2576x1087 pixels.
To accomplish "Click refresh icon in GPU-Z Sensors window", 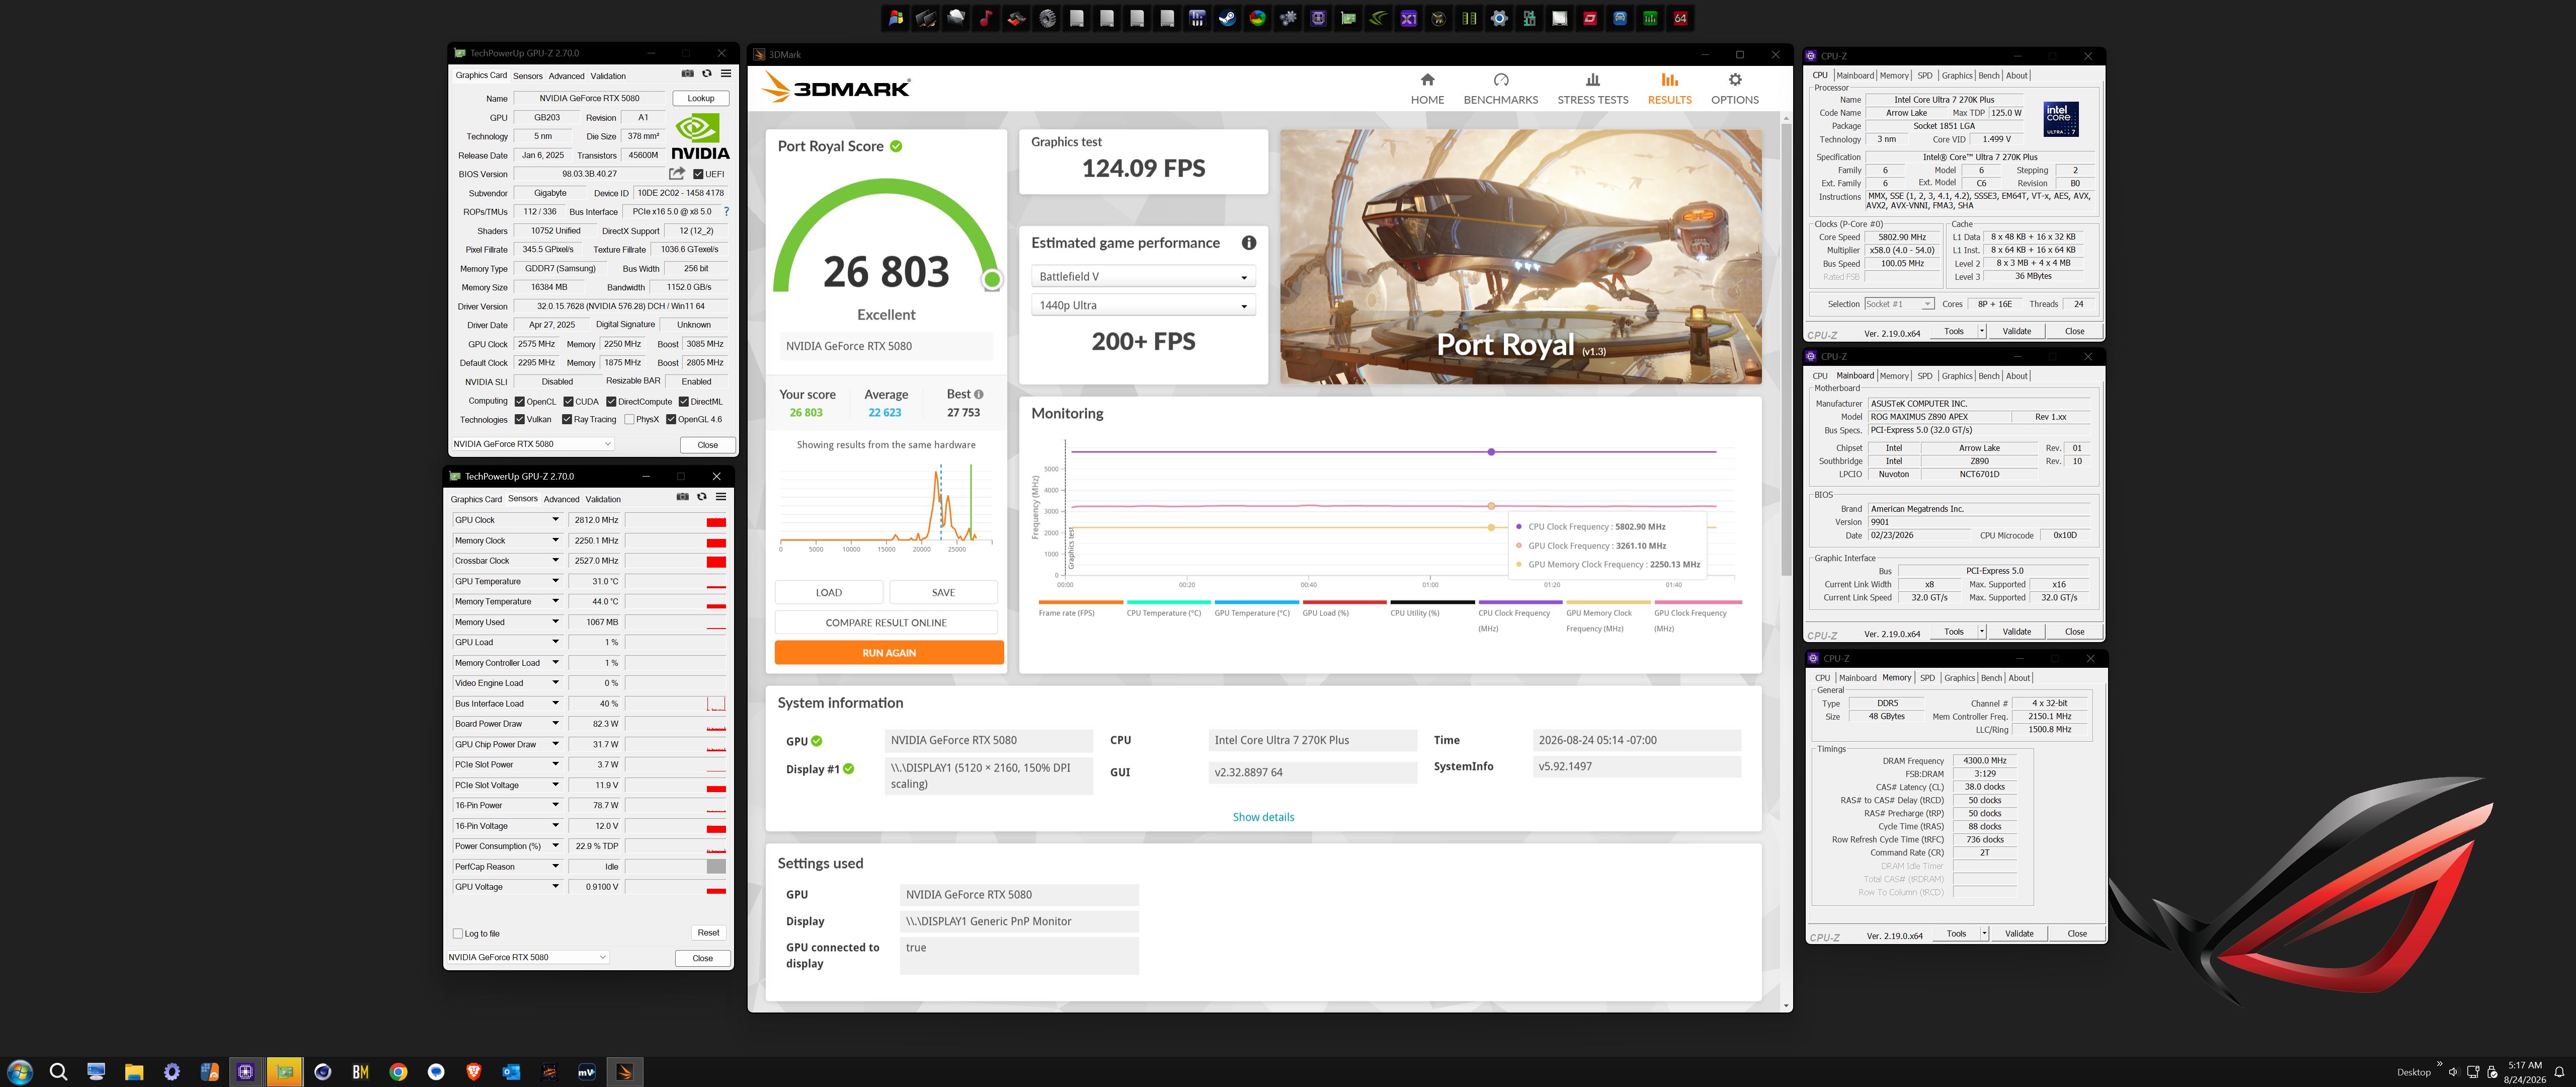I will [702, 497].
